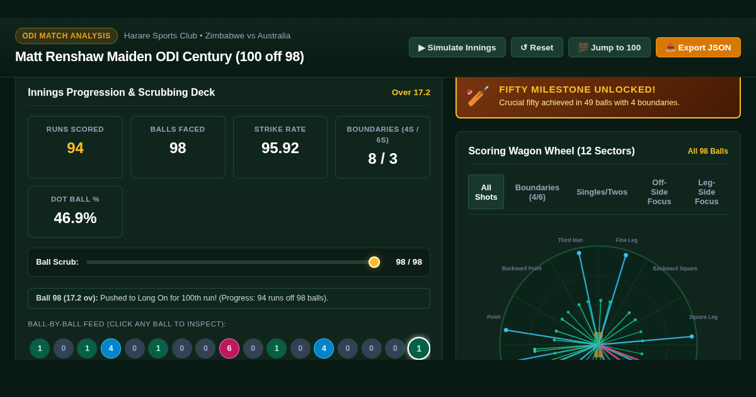Image resolution: width=756 pixels, height=397 pixels.
Task: Jump to 100 runs
Action: coord(609,47)
